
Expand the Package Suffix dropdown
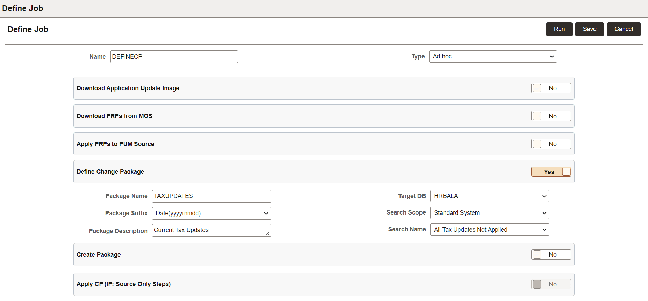pyautogui.click(x=212, y=213)
